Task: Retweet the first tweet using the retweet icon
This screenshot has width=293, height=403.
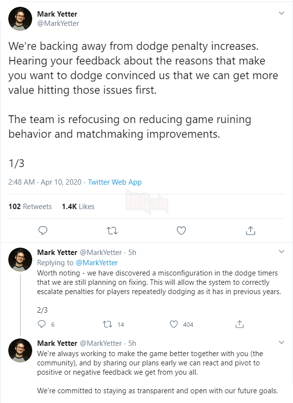Action: [112, 230]
